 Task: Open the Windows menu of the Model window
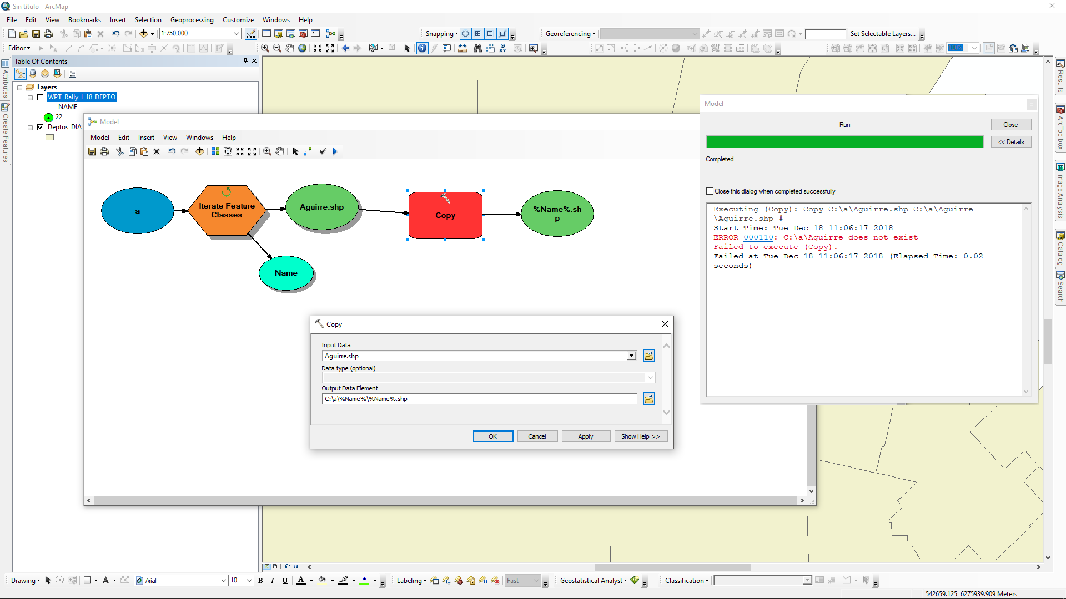[x=199, y=138]
